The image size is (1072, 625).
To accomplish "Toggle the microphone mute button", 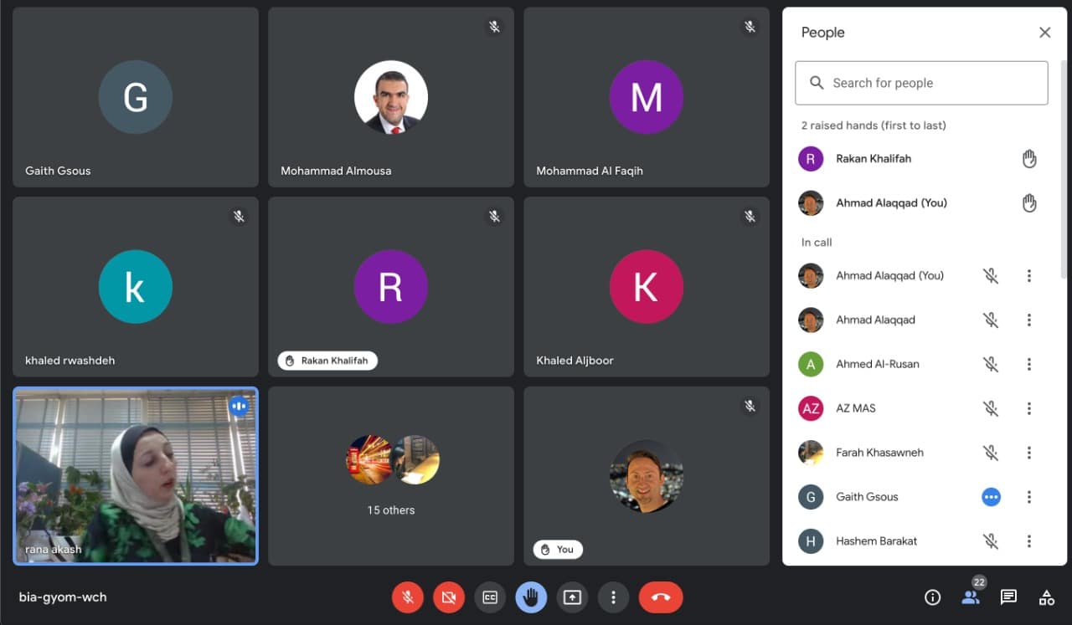I will [x=408, y=597].
